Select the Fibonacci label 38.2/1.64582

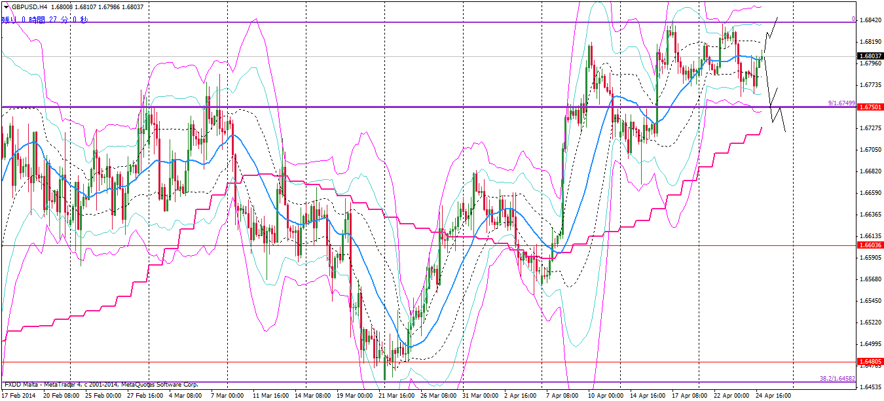(838, 378)
